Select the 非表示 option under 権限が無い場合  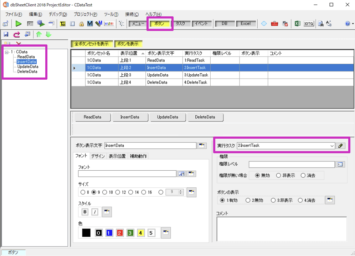point(278,175)
